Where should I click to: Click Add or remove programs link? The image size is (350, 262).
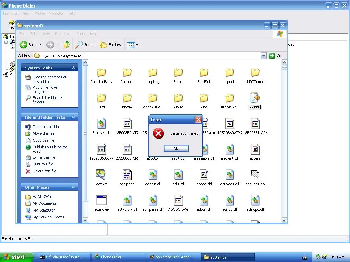(45, 90)
